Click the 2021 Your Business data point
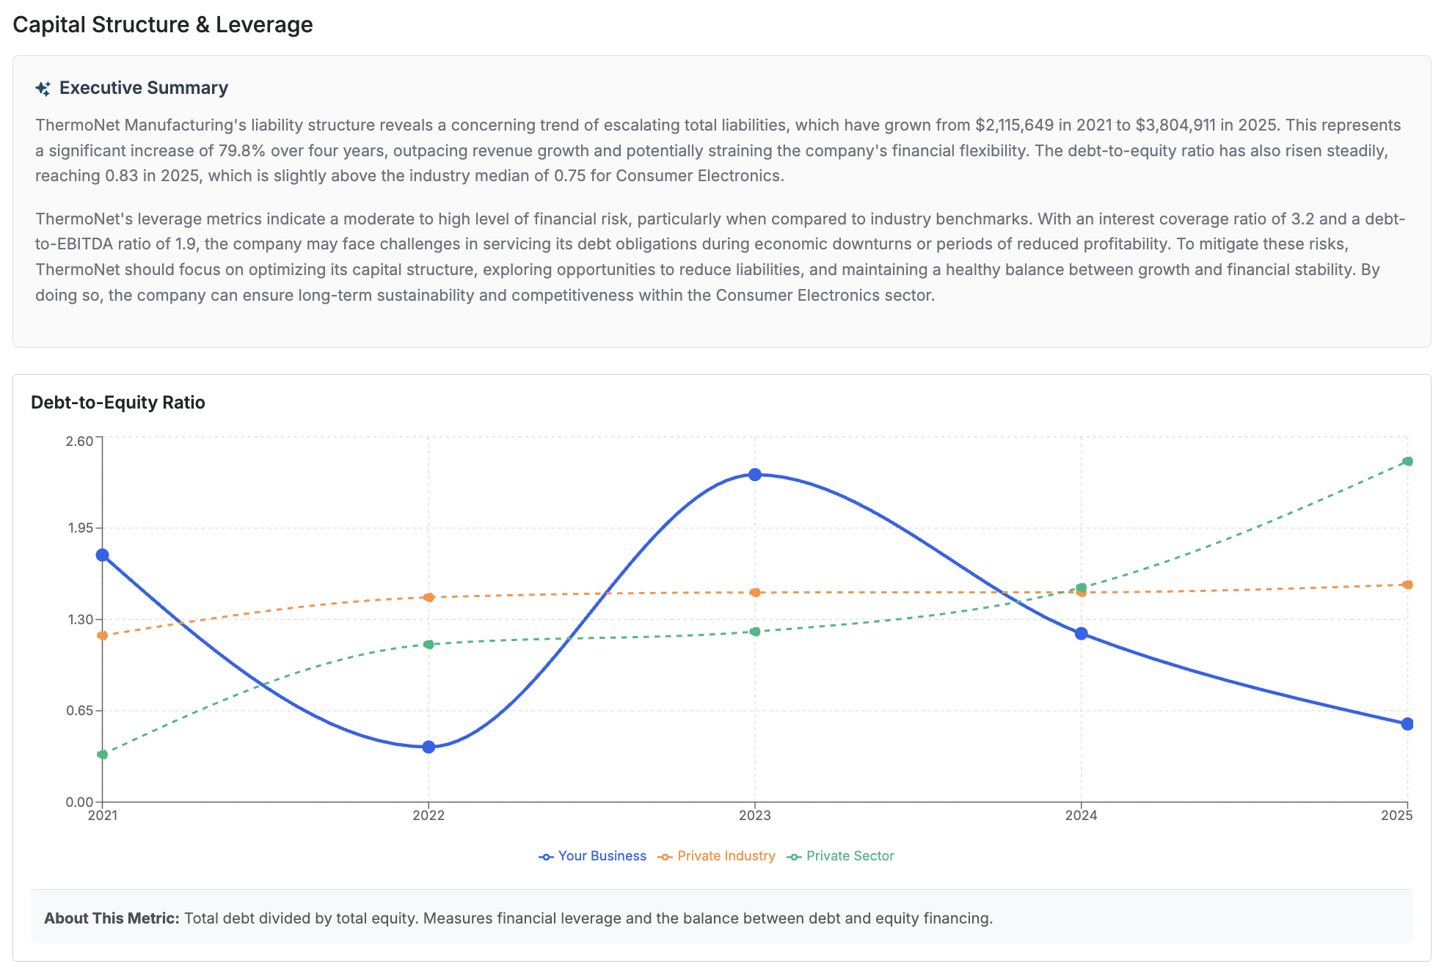The width and height of the screenshot is (1444, 980). (102, 556)
